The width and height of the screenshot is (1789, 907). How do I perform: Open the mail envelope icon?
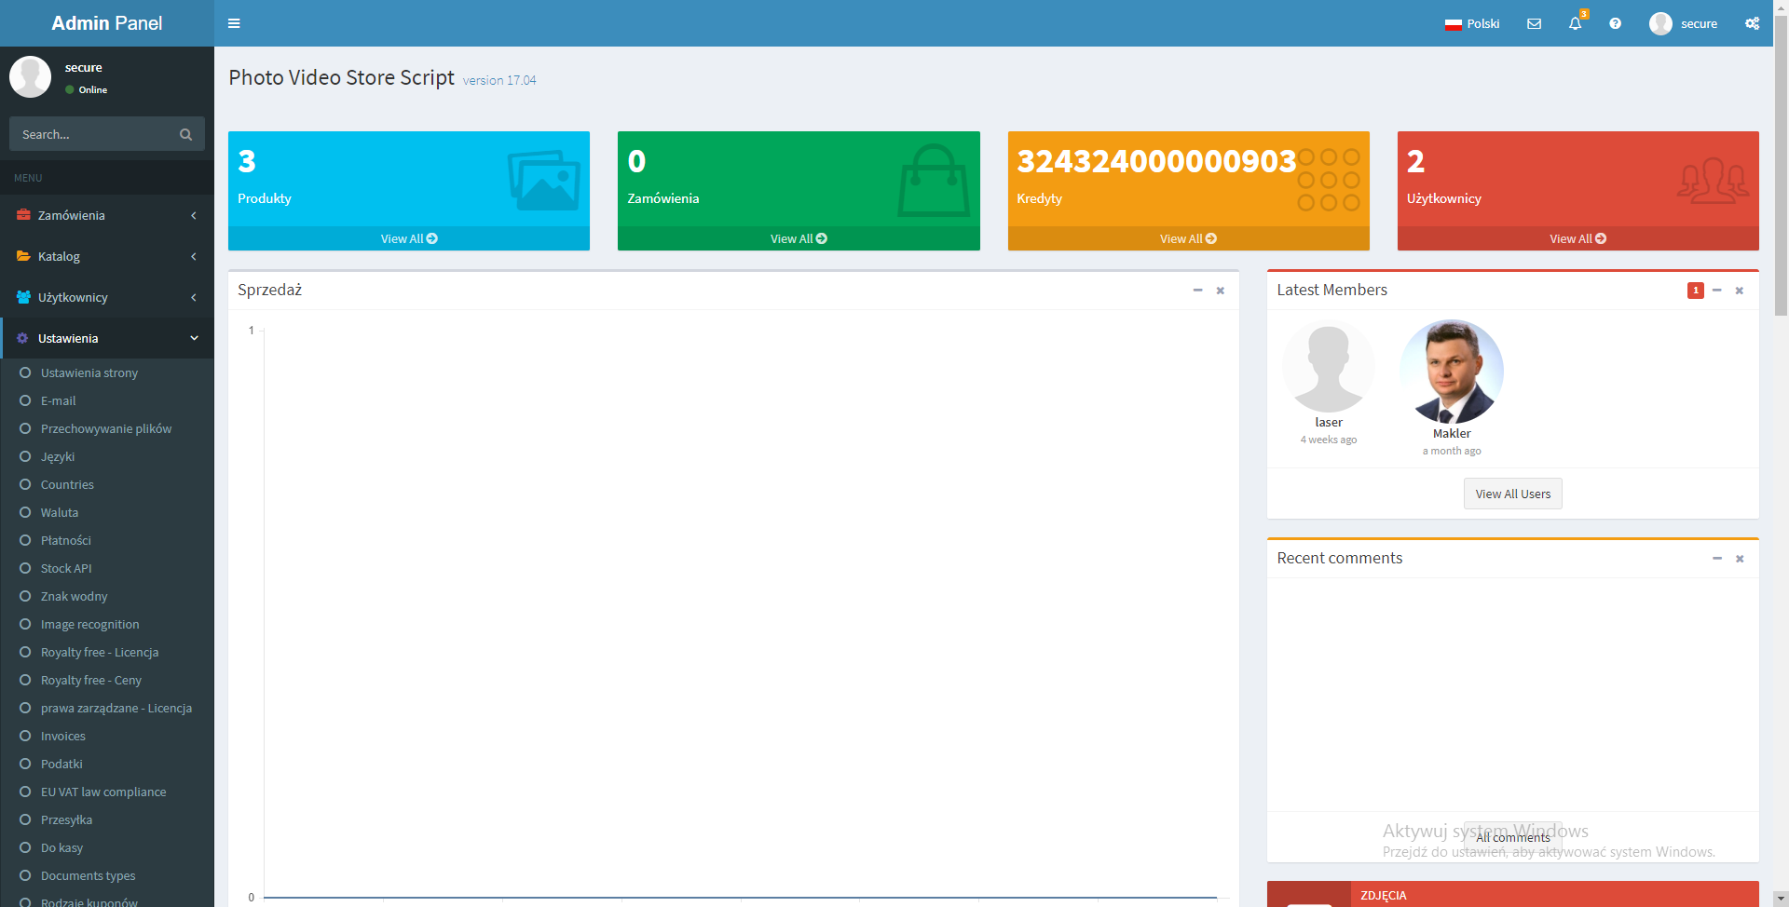[x=1534, y=23]
